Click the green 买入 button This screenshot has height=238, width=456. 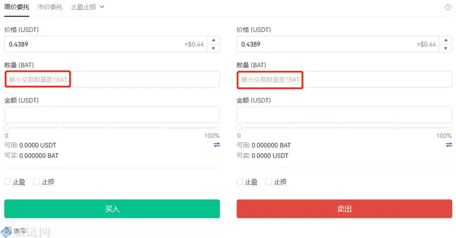(112, 208)
